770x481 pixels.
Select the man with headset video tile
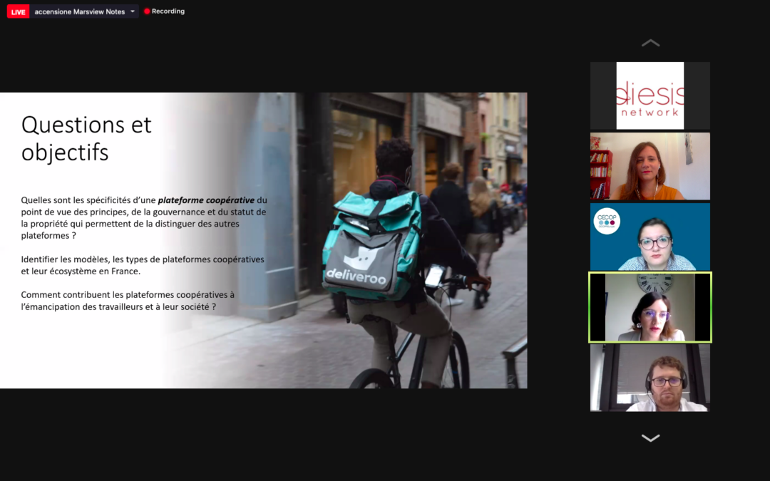(650, 378)
